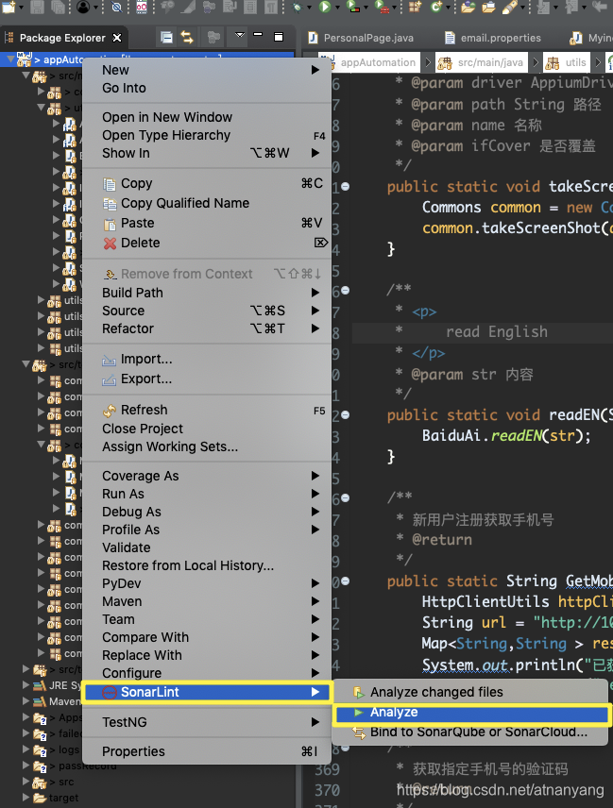Collapse All in Package Explorer

pos(166,37)
